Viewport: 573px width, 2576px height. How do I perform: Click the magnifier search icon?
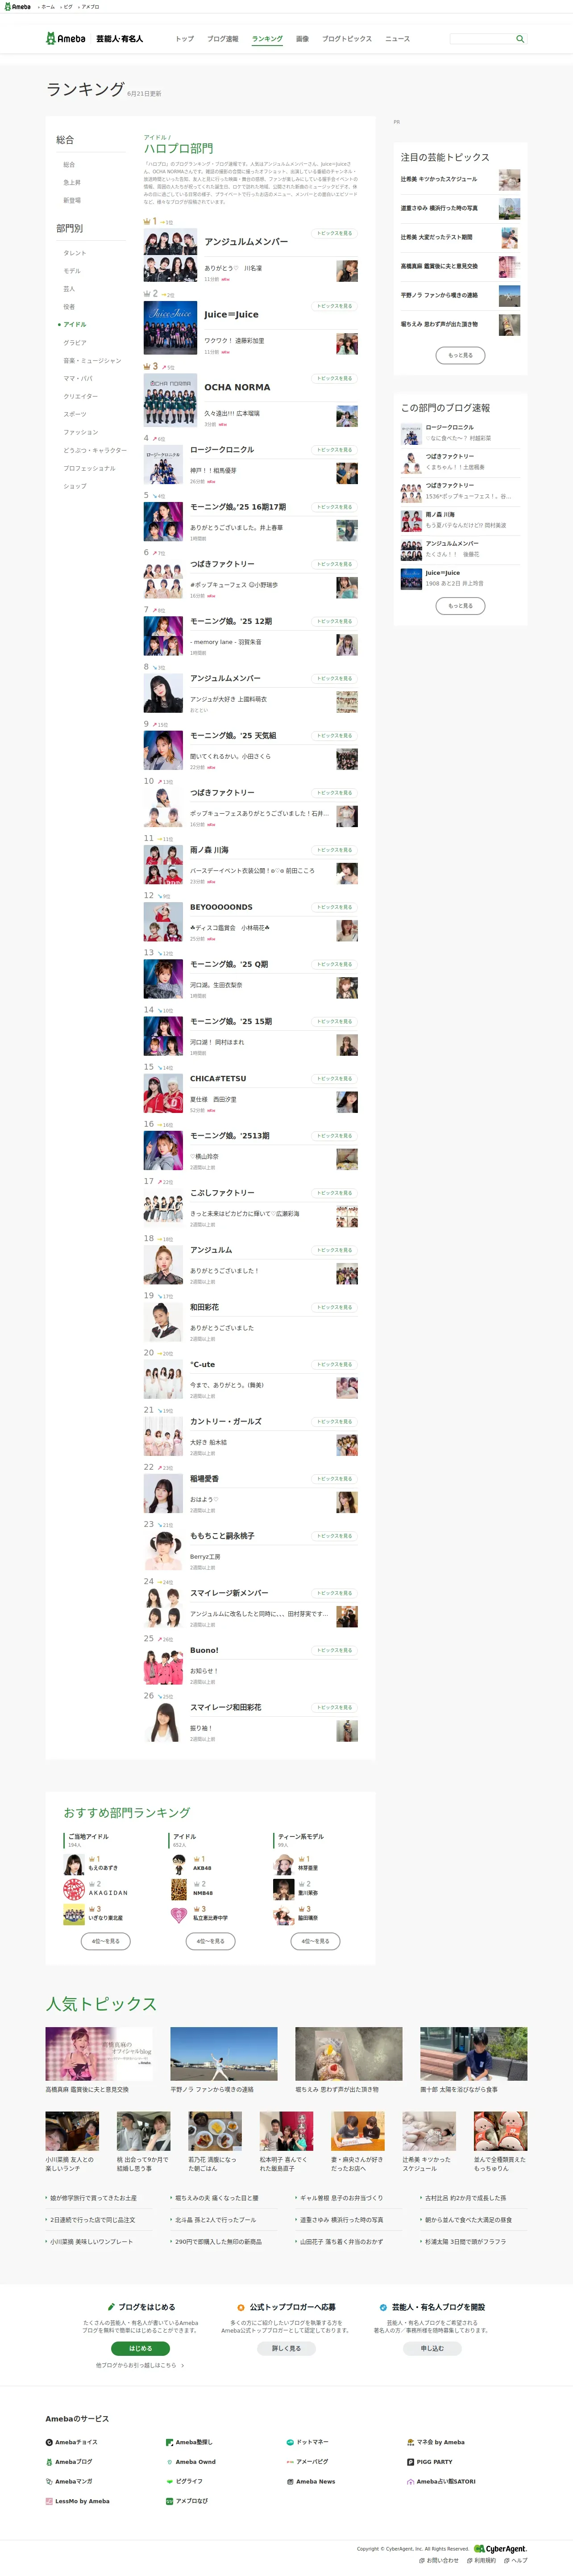tap(520, 39)
